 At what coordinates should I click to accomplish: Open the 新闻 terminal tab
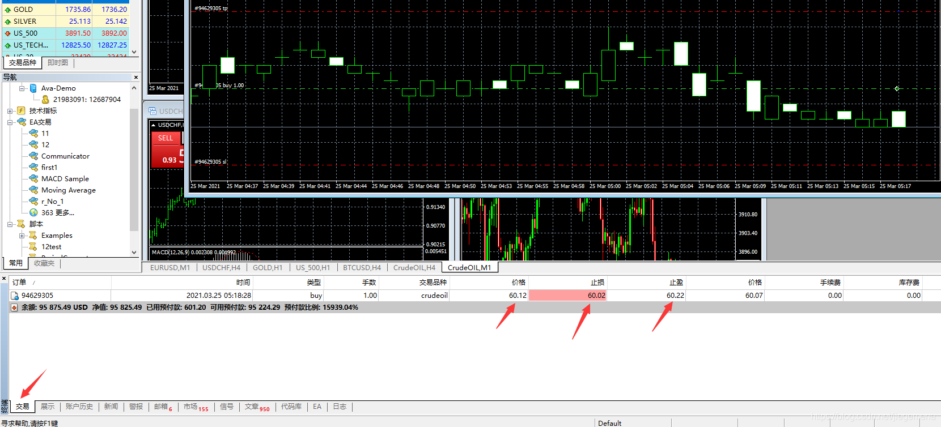111,407
